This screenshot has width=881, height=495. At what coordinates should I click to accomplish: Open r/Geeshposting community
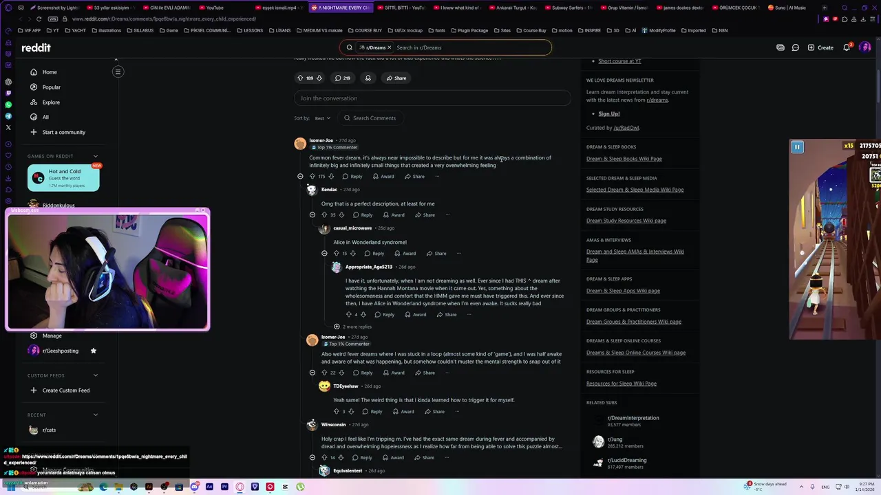tap(60, 351)
